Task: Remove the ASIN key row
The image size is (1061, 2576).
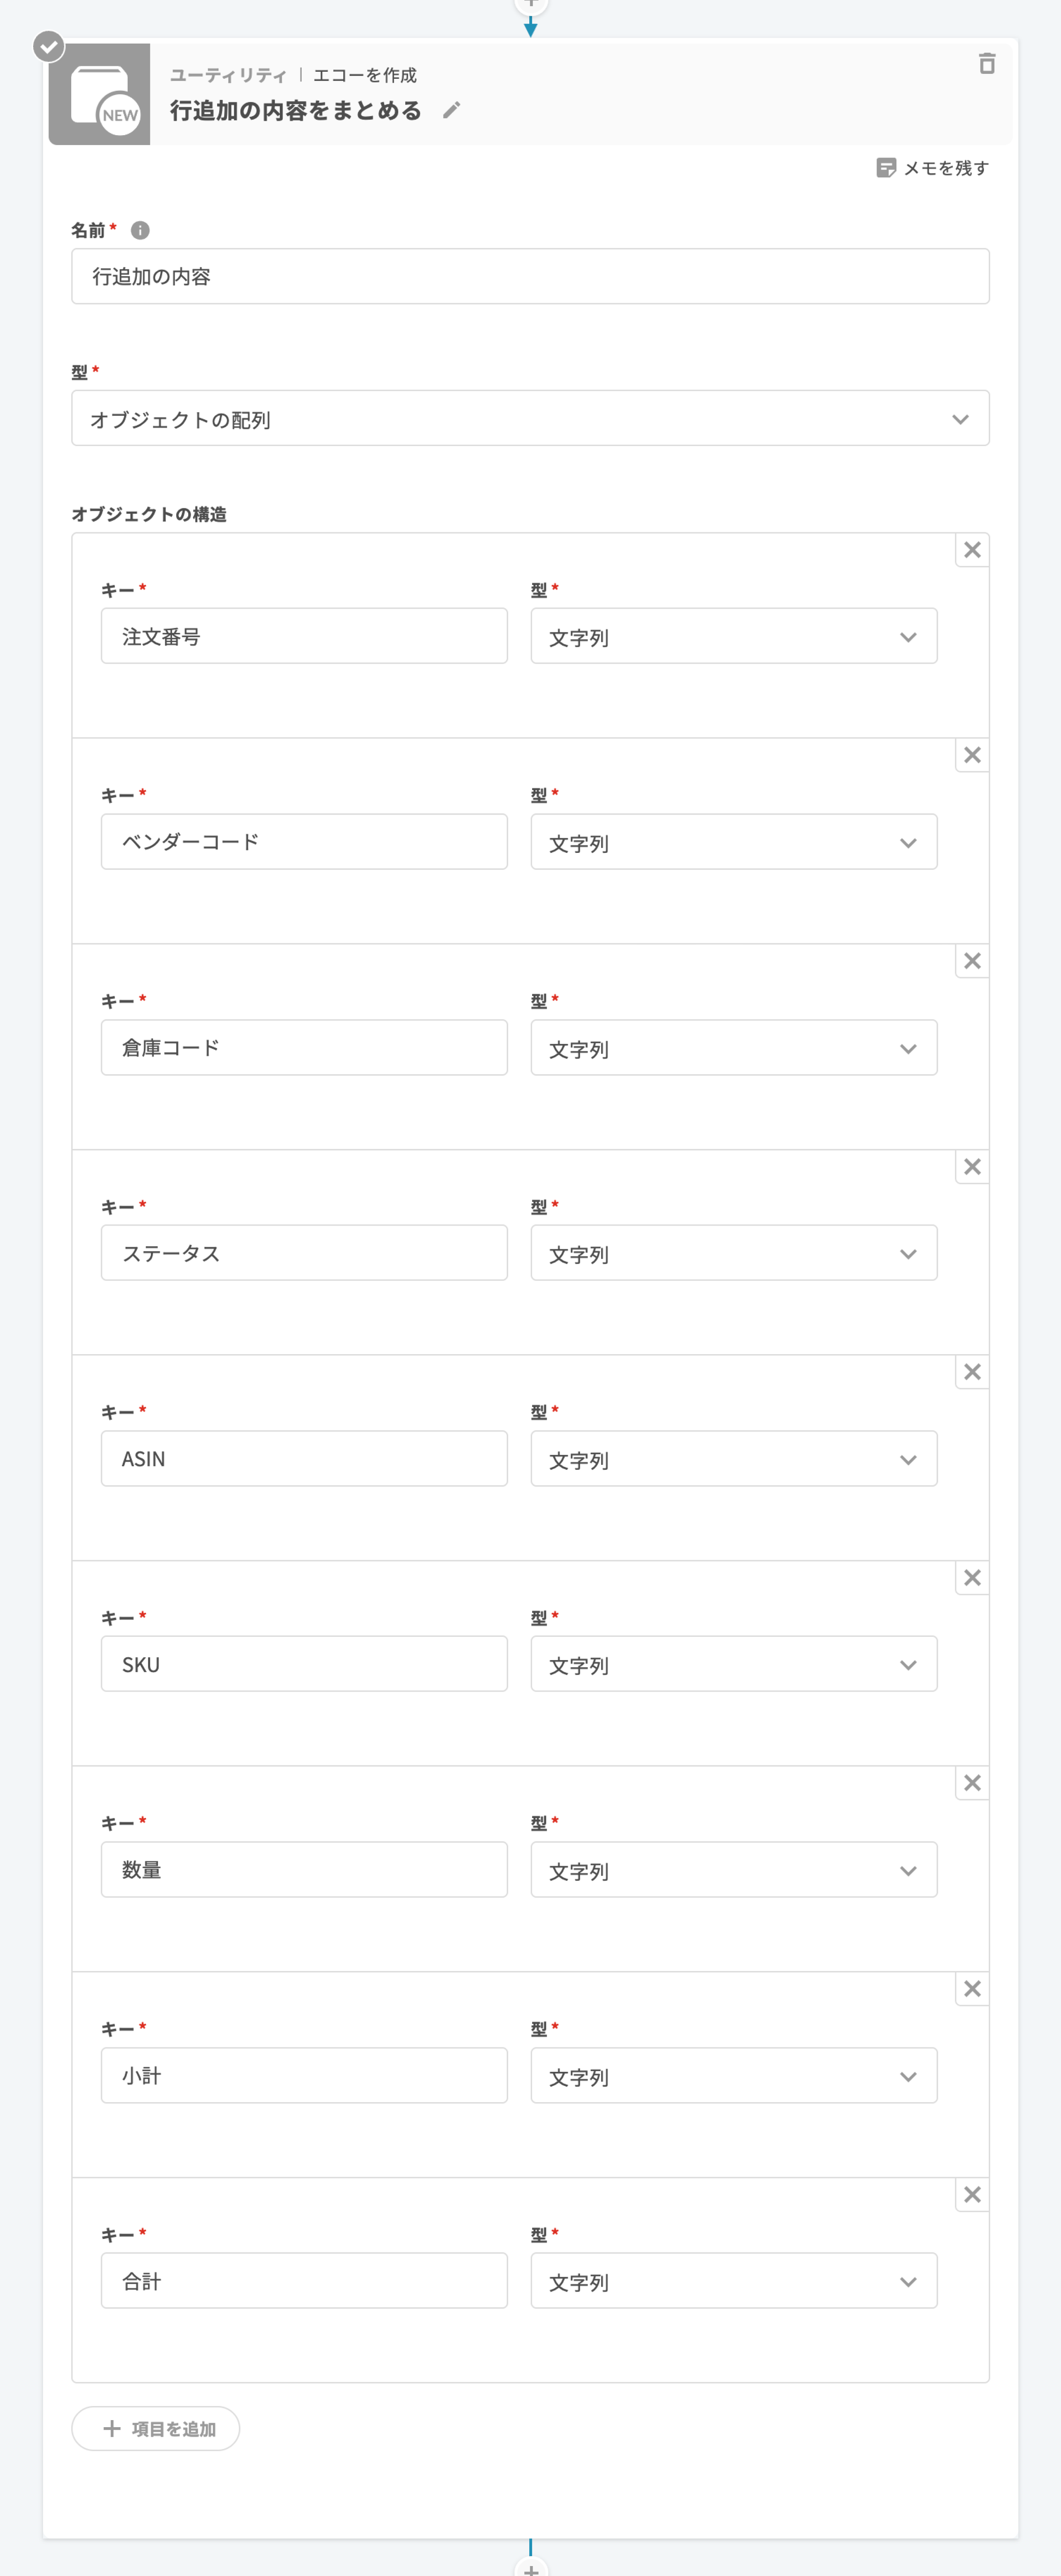Action: (972, 1372)
